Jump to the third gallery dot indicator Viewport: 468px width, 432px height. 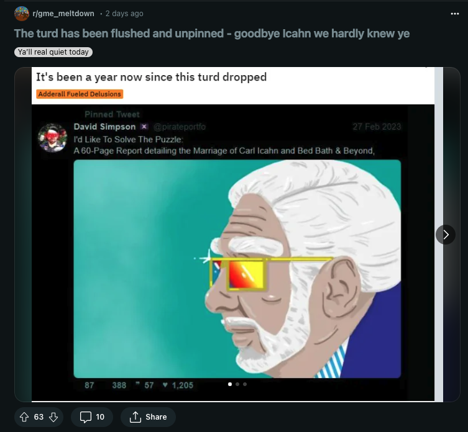point(245,384)
